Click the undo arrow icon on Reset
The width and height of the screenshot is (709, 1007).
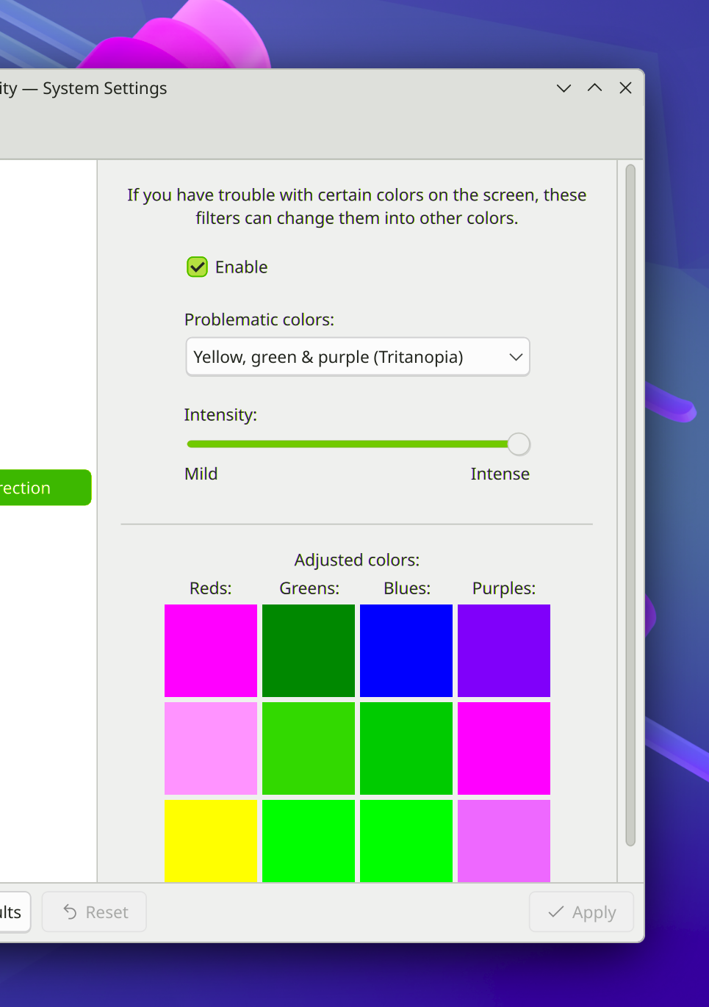71,912
